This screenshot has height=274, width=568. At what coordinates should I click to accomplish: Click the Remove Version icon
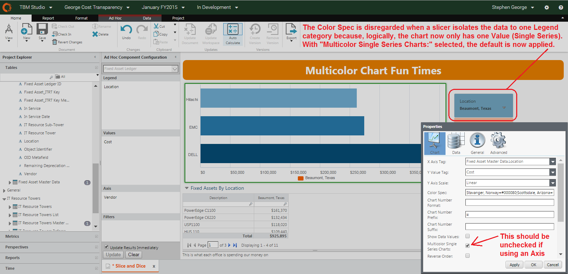point(273,29)
